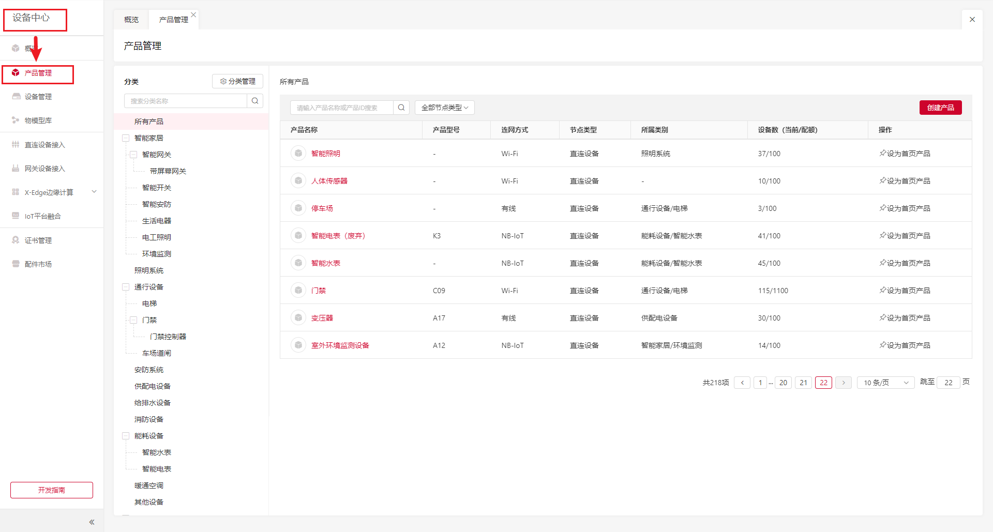Image resolution: width=993 pixels, height=532 pixels.
Task: Click the 设备管理 sidebar icon
Action: point(16,97)
